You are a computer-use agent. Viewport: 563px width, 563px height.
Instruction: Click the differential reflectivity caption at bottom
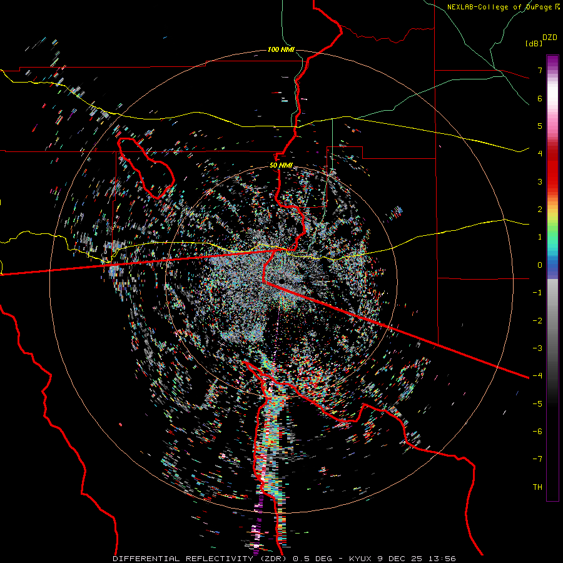pyautogui.click(x=284, y=559)
